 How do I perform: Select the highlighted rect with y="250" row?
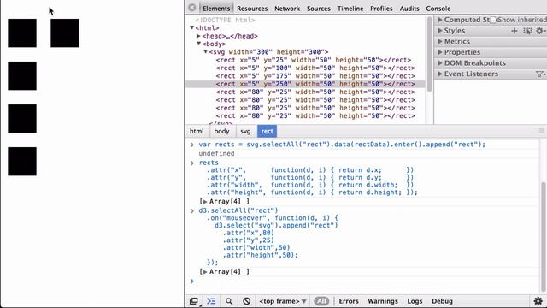305,84
